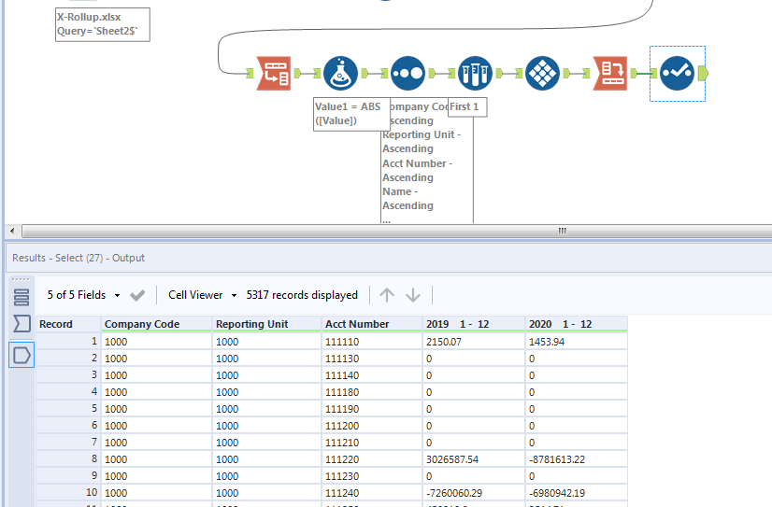Viewport: 772px width, 507px height.
Task: Click the Reporting Unit column header
Action: tap(267, 324)
